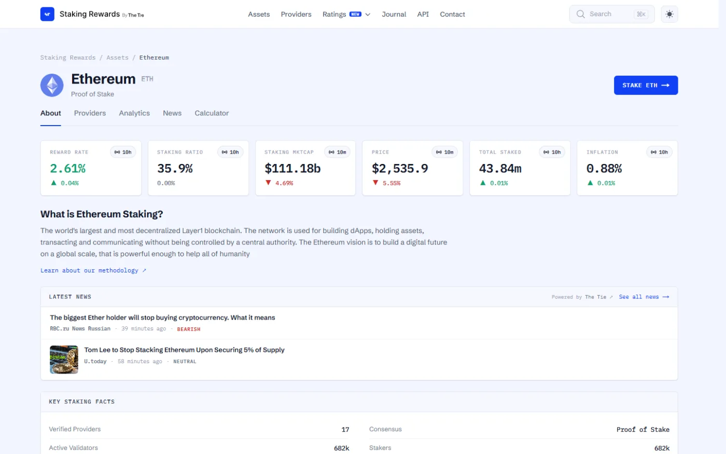Click the Staking Ratio 10h update badge

230,152
